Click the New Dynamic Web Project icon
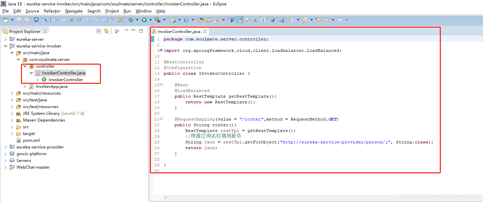The height and width of the screenshot is (202, 483). point(173,20)
